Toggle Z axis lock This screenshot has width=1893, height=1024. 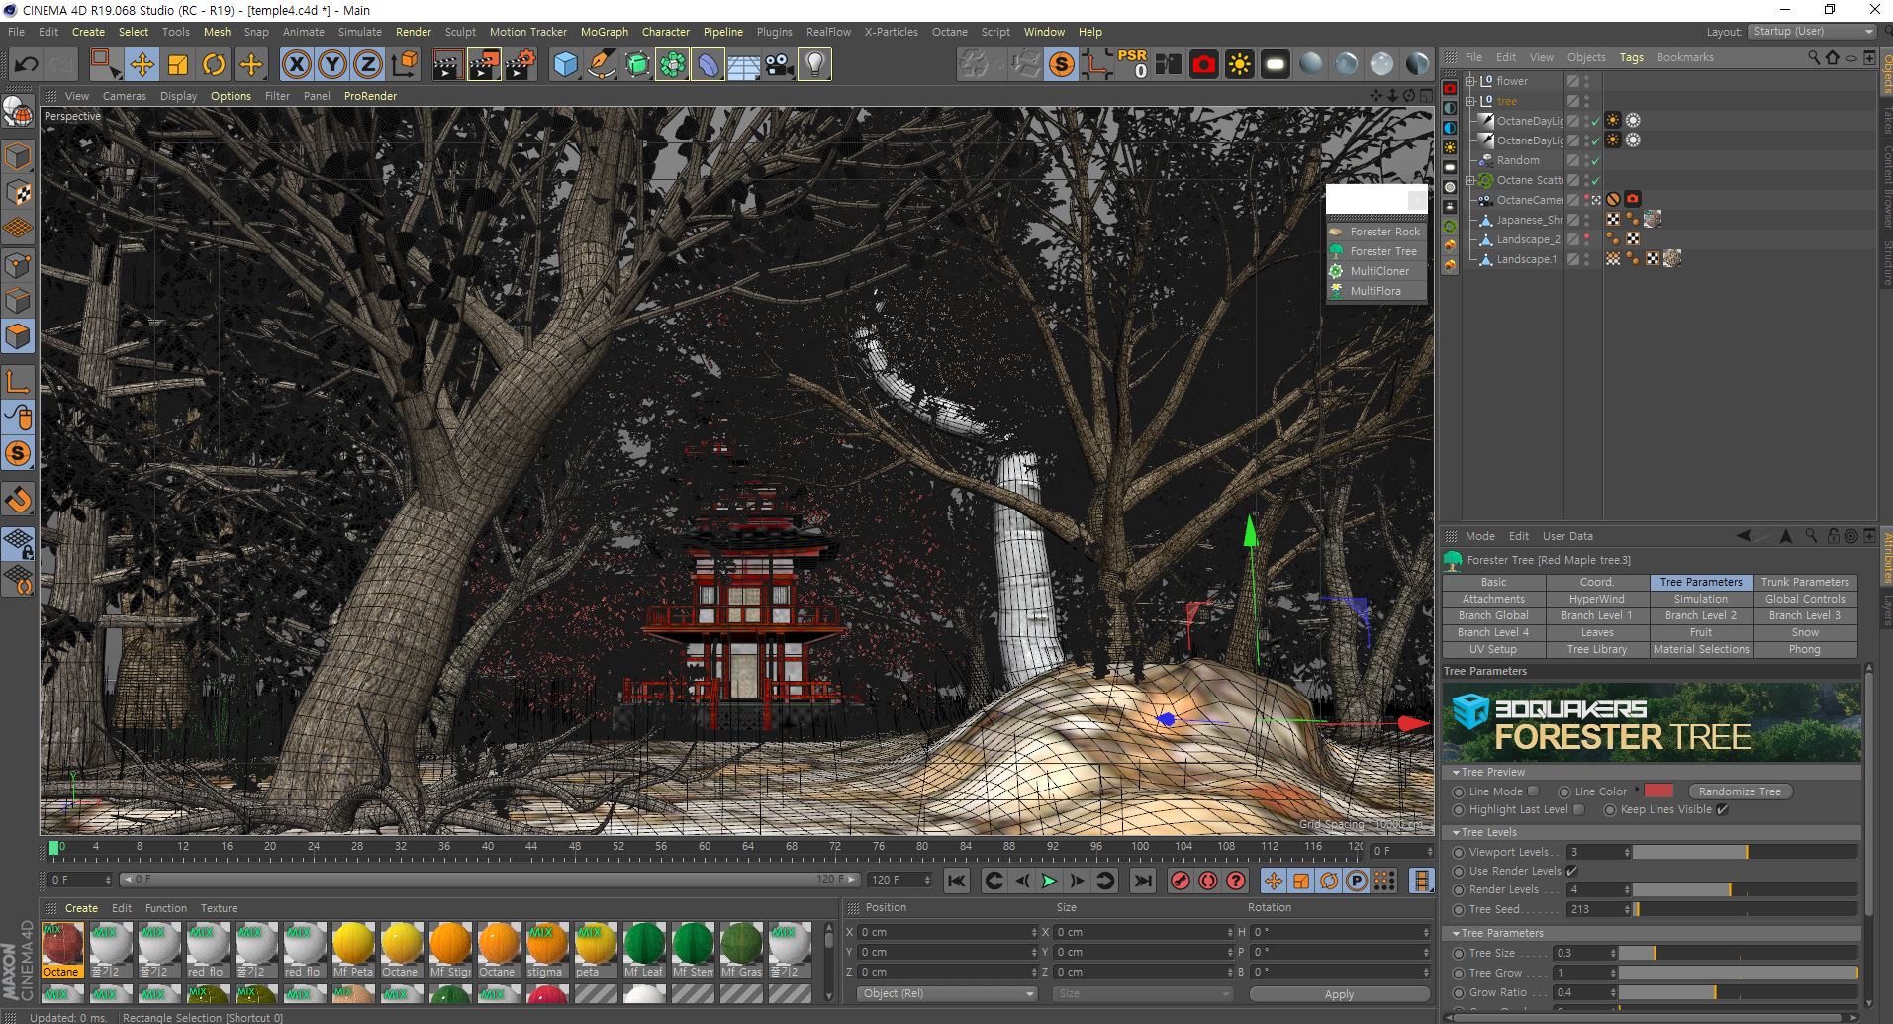(x=368, y=65)
